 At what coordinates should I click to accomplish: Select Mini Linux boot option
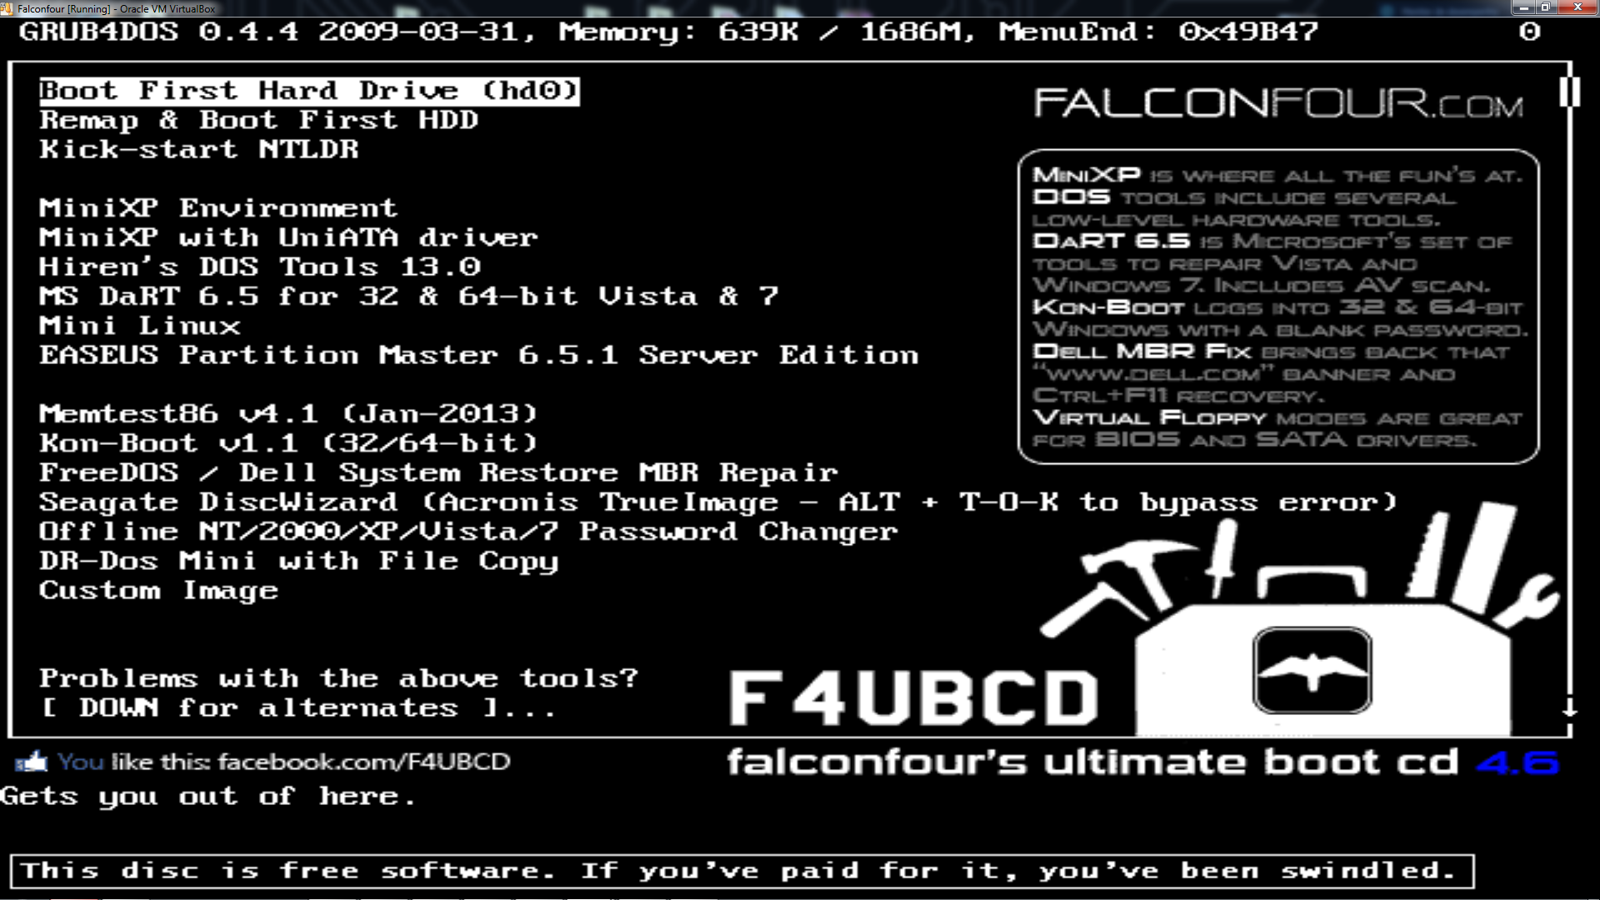(x=141, y=325)
